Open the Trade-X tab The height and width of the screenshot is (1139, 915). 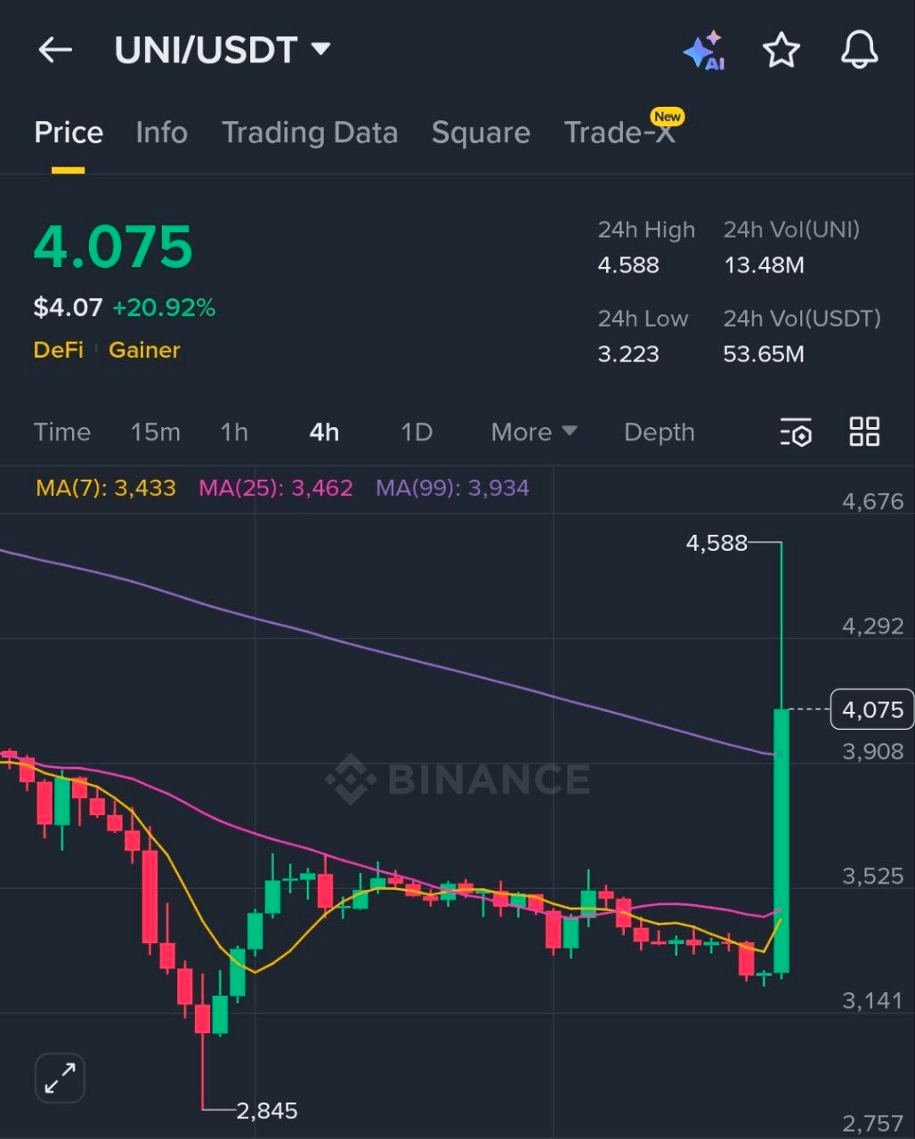coord(619,133)
